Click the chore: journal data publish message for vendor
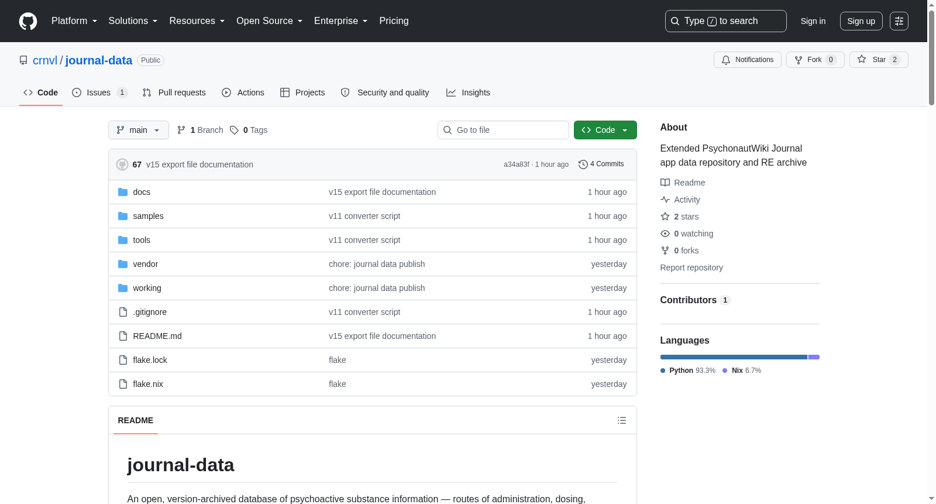The height and width of the screenshot is (504, 936). tap(377, 264)
